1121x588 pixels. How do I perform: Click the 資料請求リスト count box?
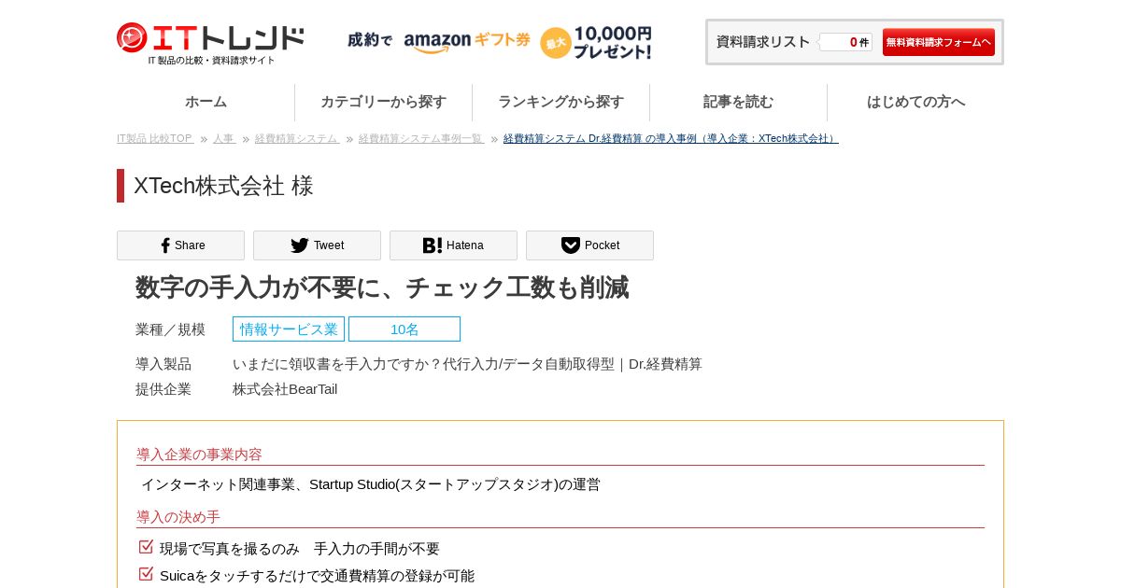pyautogui.click(x=845, y=42)
